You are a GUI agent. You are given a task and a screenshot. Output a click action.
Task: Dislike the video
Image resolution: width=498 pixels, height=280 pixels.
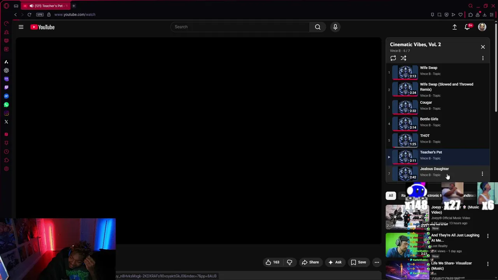[x=289, y=262]
